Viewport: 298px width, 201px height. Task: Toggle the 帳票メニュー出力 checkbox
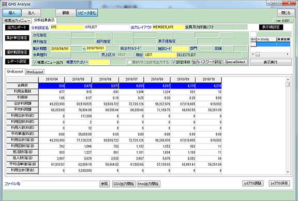pyautogui.click(x=35, y=62)
